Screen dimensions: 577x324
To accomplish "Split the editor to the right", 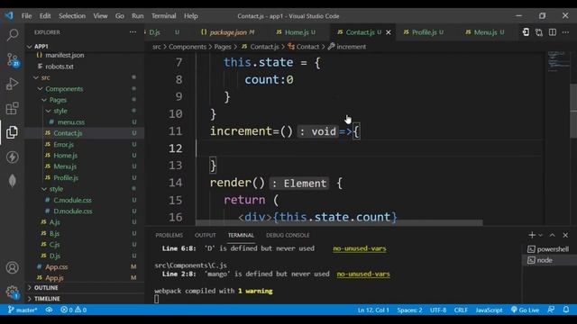I will click(x=553, y=32).
